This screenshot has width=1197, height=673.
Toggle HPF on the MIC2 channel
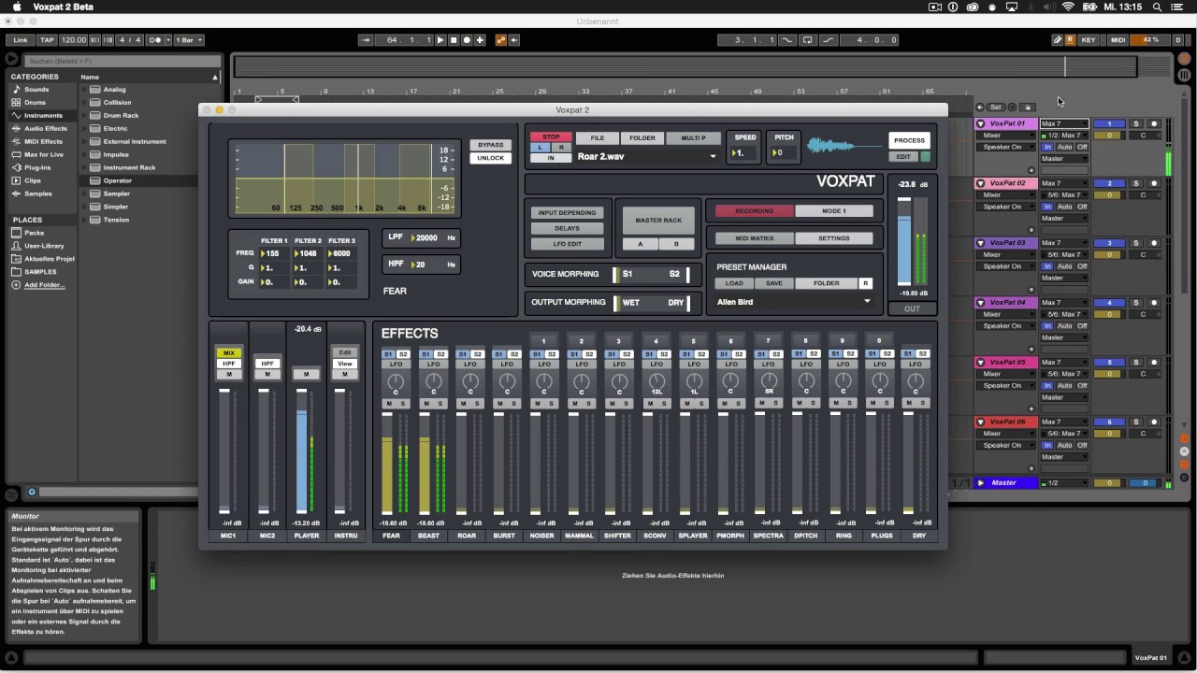267,364
